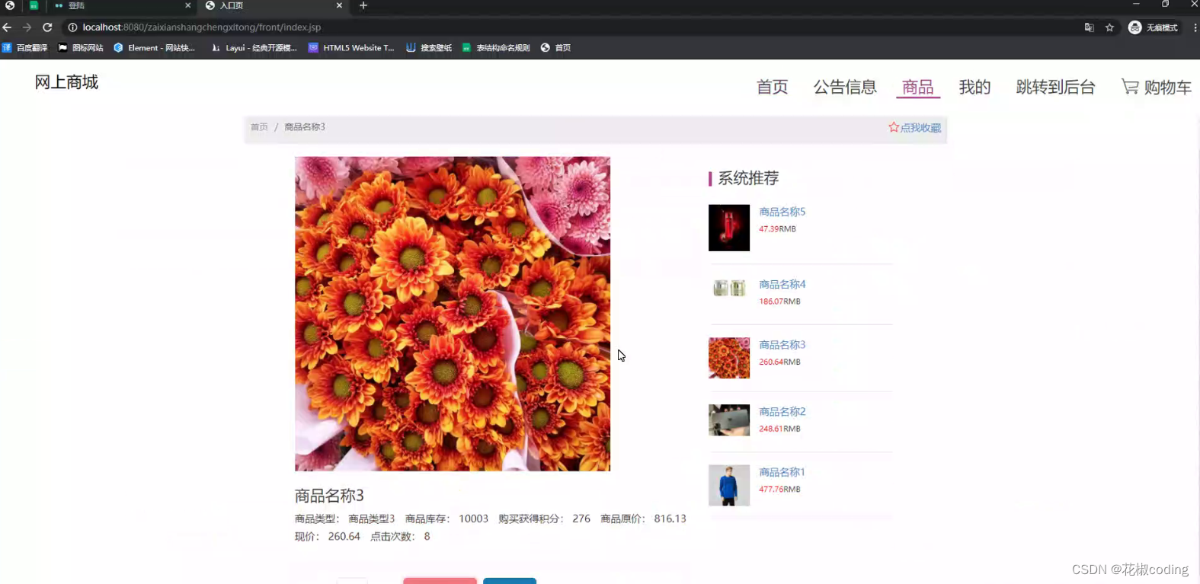Click the 47.39RMB price

(777, 228)
